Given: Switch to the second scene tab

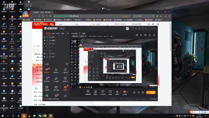Looking at the screenshot, I should [x=53, y=34].
